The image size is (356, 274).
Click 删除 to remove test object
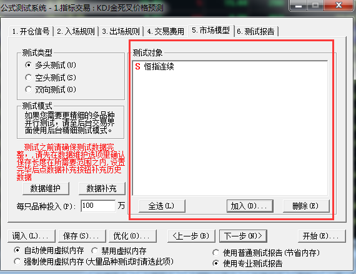point(306,206)
